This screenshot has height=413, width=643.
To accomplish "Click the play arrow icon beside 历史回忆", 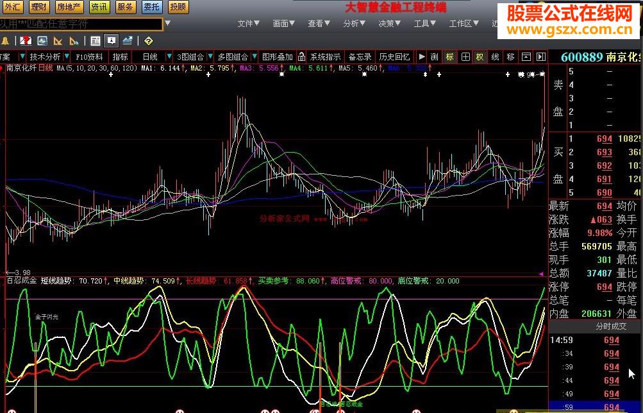I will (422, 56).
